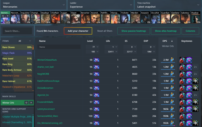The image size is (202, 127).
Task: Open WinterOrbeezNuts character link
Action: click(47, 60)
